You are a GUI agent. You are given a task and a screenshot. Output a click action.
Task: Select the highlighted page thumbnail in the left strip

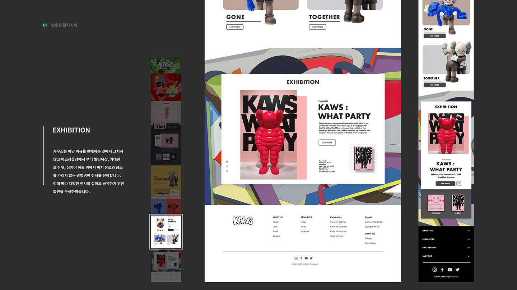[x=166, y=231]
